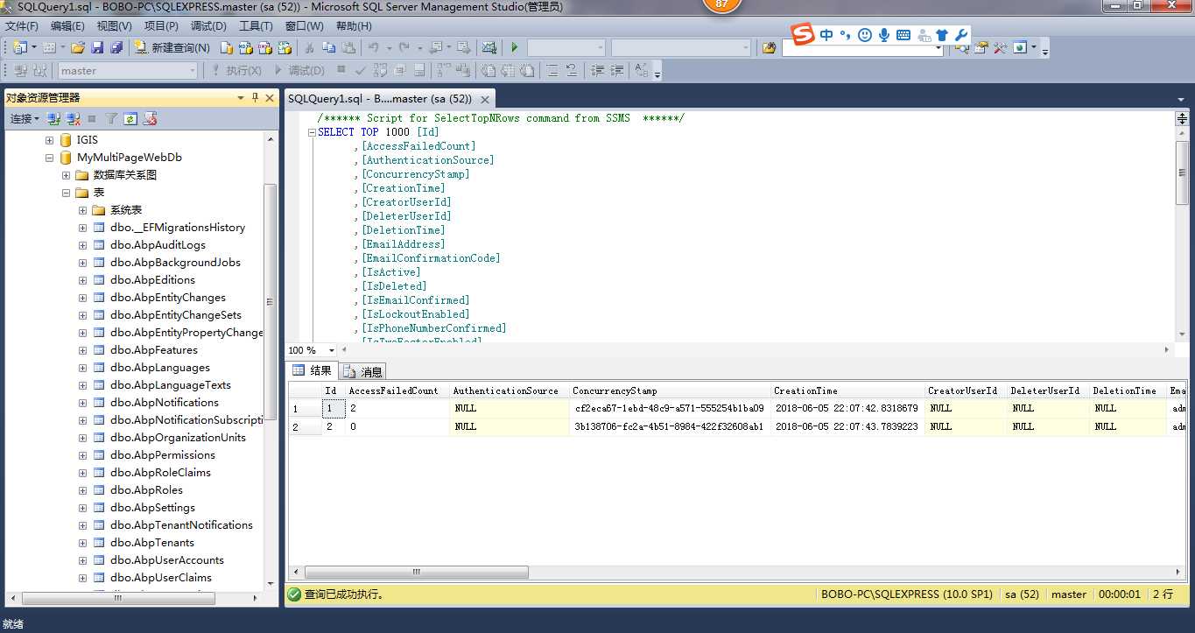
Task: Click the Sogou IME soft keyboard icon
Action: 903,35
